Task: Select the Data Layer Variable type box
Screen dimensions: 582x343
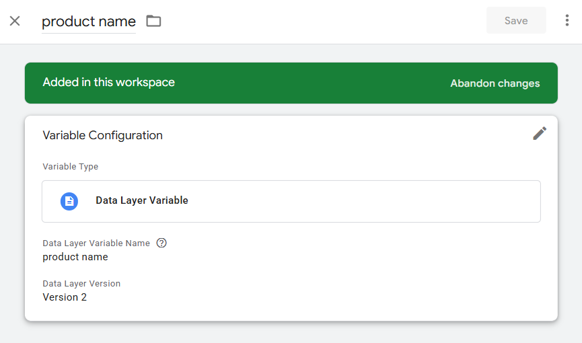Action: point(291,202)
